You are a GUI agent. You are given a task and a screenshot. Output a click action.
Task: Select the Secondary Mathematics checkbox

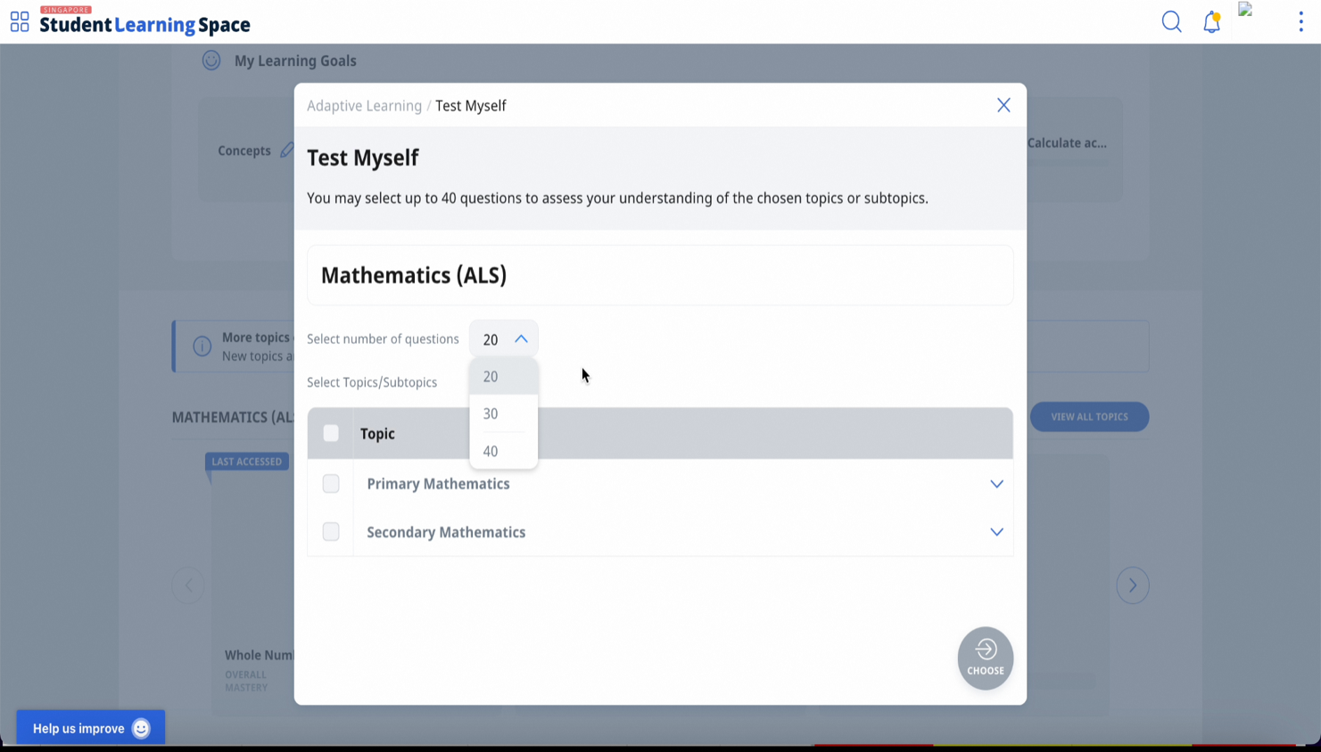tap(331, 531)
